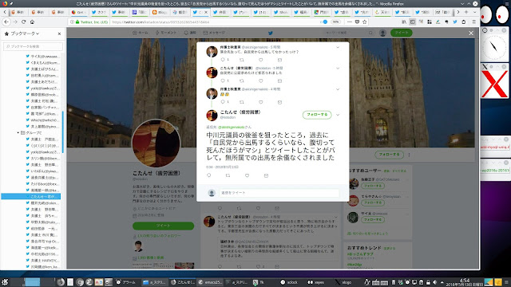
Task: Open Firefox home page icon
Action: pos(32,22)
